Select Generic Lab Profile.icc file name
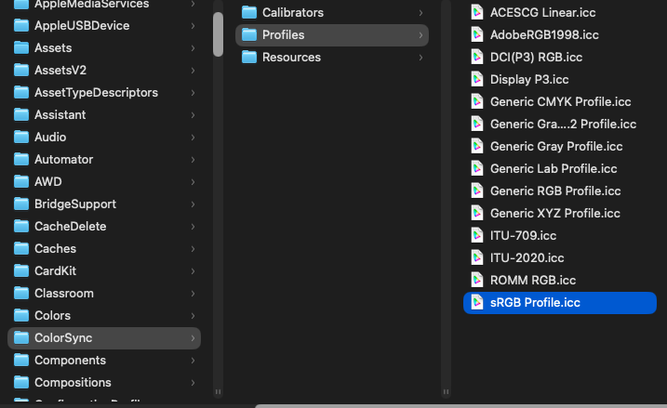The height and width of the screenshot is (408, 667). coord(554,168)
